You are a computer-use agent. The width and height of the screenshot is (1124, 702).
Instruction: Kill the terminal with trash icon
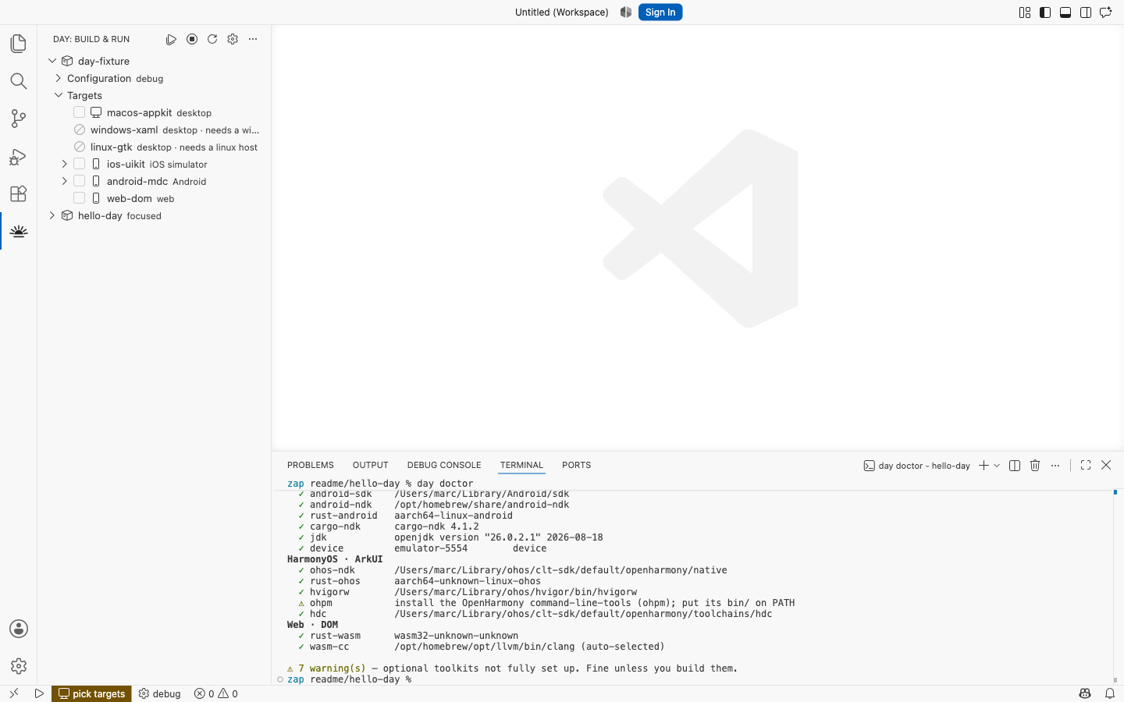1035,466
